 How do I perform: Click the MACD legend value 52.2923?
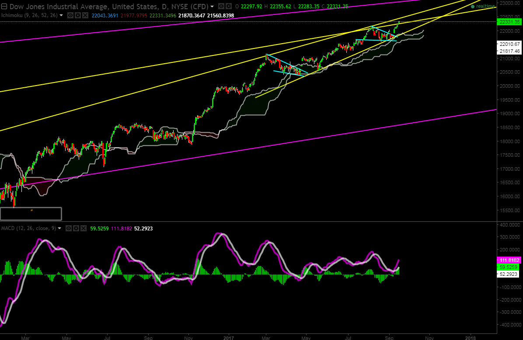[x=143, y=229]
